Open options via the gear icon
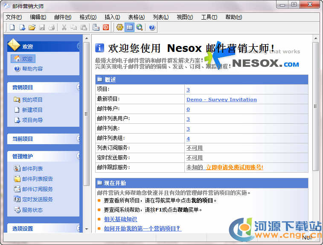This screenshot has height=245, width=323. [119, 27]
